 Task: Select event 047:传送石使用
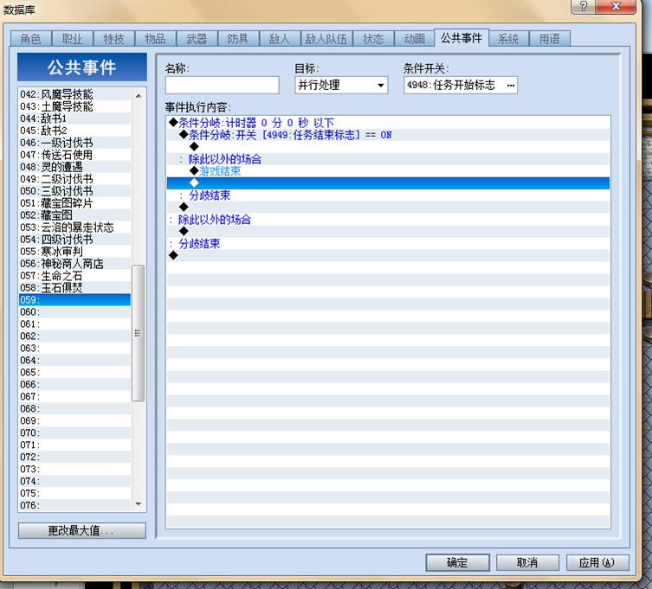(74, 155)
